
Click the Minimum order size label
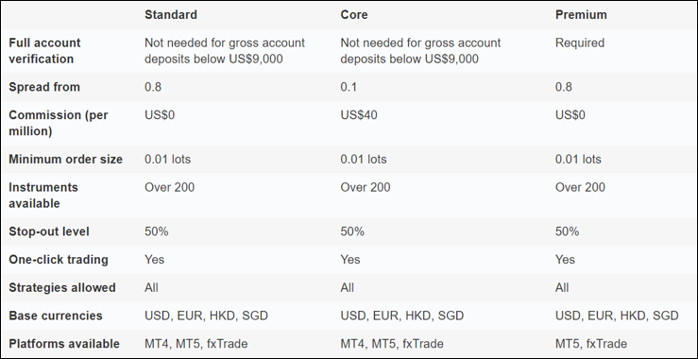pyautogui.click(x=65, y=159)
